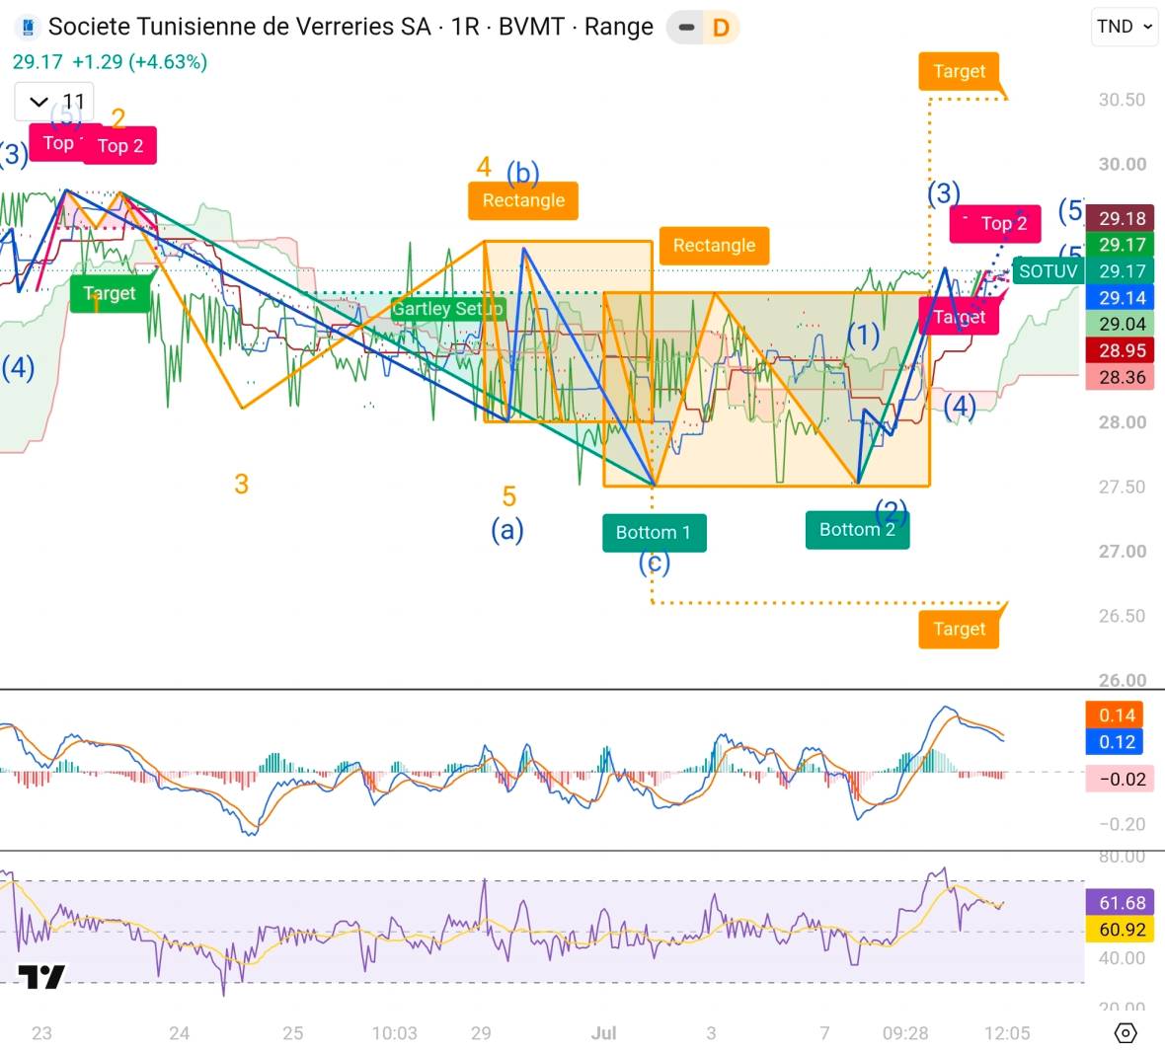This screenshot has width=1165, height=1052.
Task: Click the pink Top 2 label near wave 2
Action: (120, 145)
